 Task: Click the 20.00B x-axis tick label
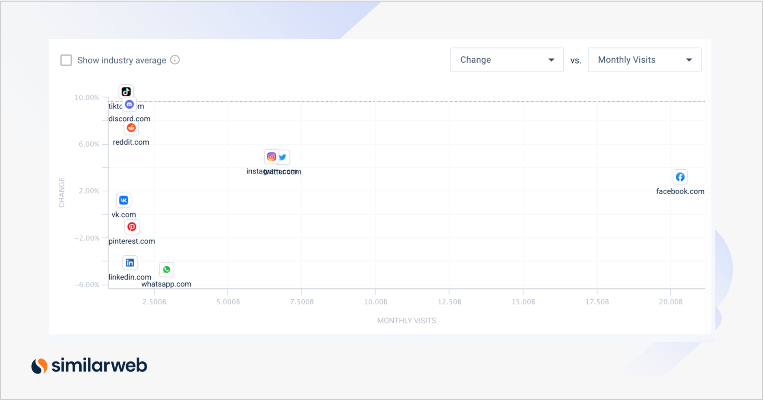click(671, 302)
